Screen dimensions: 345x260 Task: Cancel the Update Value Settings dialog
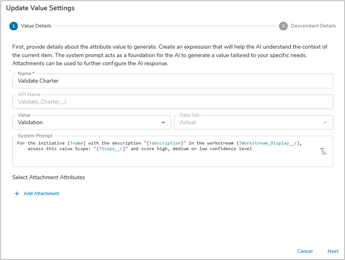click(305, 251)
